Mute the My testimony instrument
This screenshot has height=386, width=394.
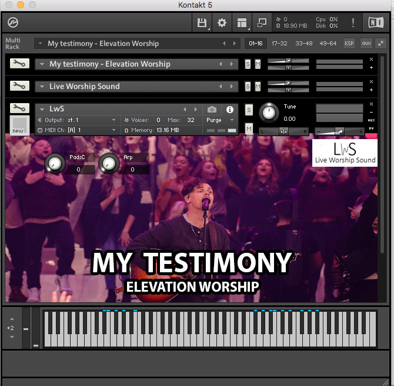(258, 64)
